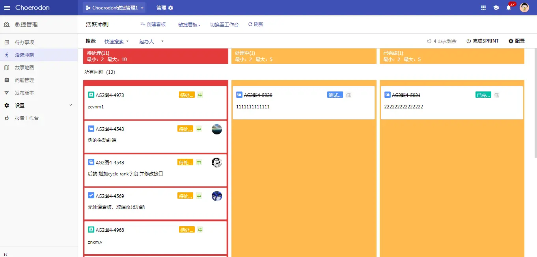This screenshot has width=537, height=257.
Task: Click assignee avatar on AG2图4-4543
Action: click(x=217, y=129)
